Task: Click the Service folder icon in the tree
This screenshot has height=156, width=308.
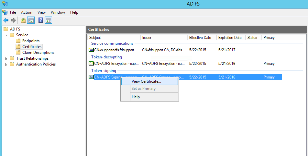Action: point(12,35)
